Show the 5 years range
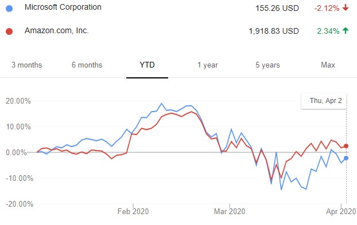Screen dimensions: 357x225 [267, 65]
